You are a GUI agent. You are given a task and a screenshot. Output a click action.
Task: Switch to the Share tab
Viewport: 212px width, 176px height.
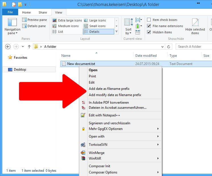(x=43, y=12)
